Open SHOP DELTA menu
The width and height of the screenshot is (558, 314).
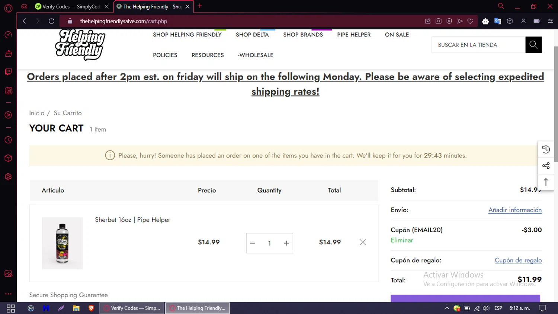coord(252,35)
